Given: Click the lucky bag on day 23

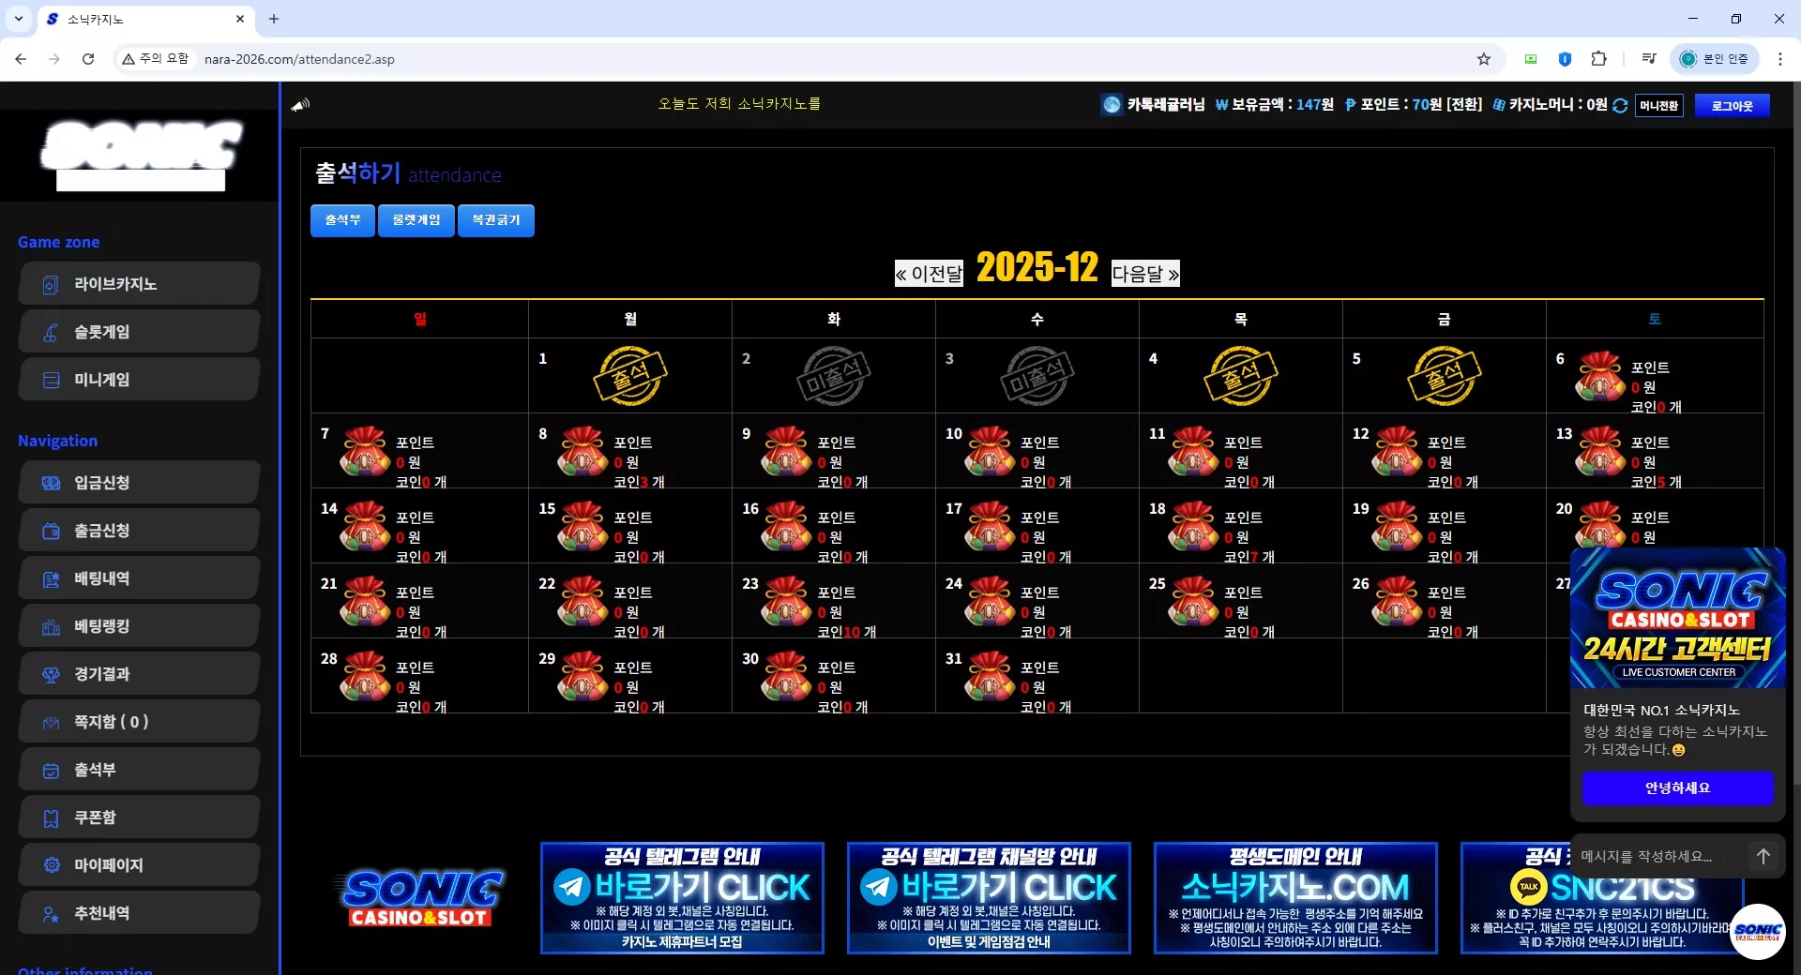Looking at the screenshot, I should [786, 601].
